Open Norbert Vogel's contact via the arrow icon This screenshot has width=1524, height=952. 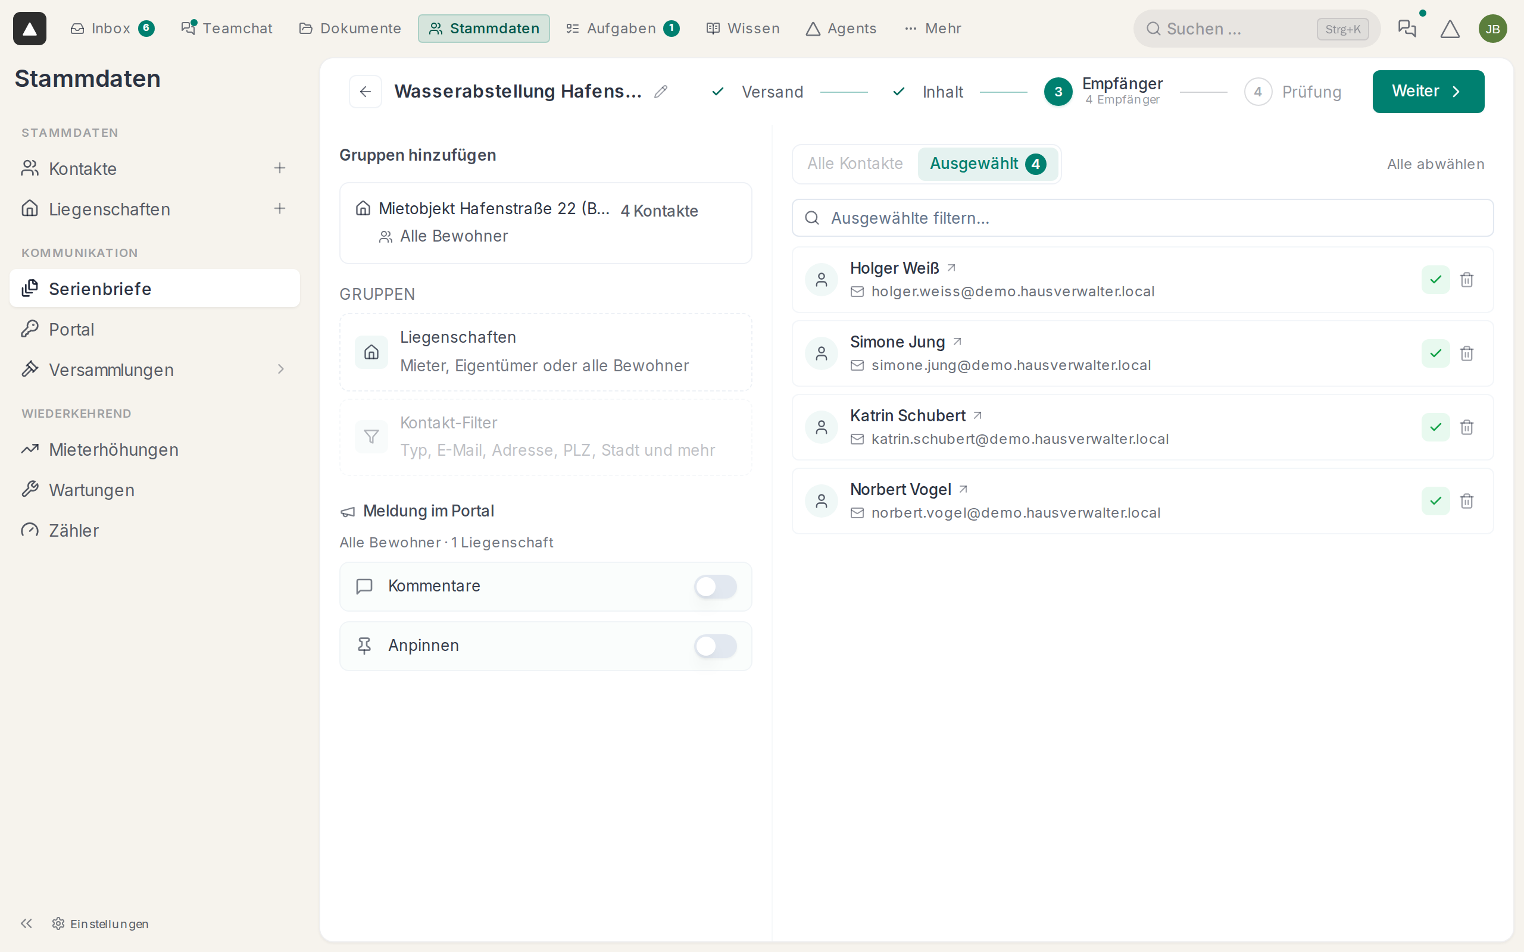[963, 488]
